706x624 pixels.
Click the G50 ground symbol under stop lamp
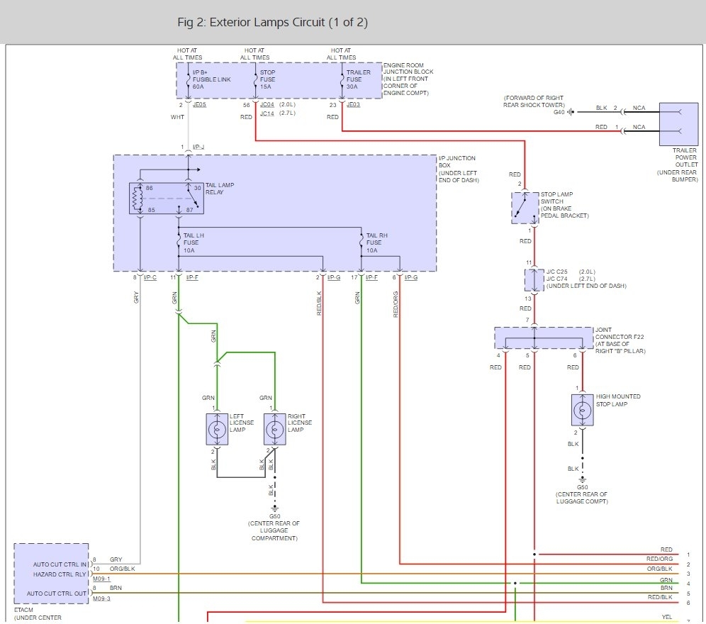click(x=582, y=479)
